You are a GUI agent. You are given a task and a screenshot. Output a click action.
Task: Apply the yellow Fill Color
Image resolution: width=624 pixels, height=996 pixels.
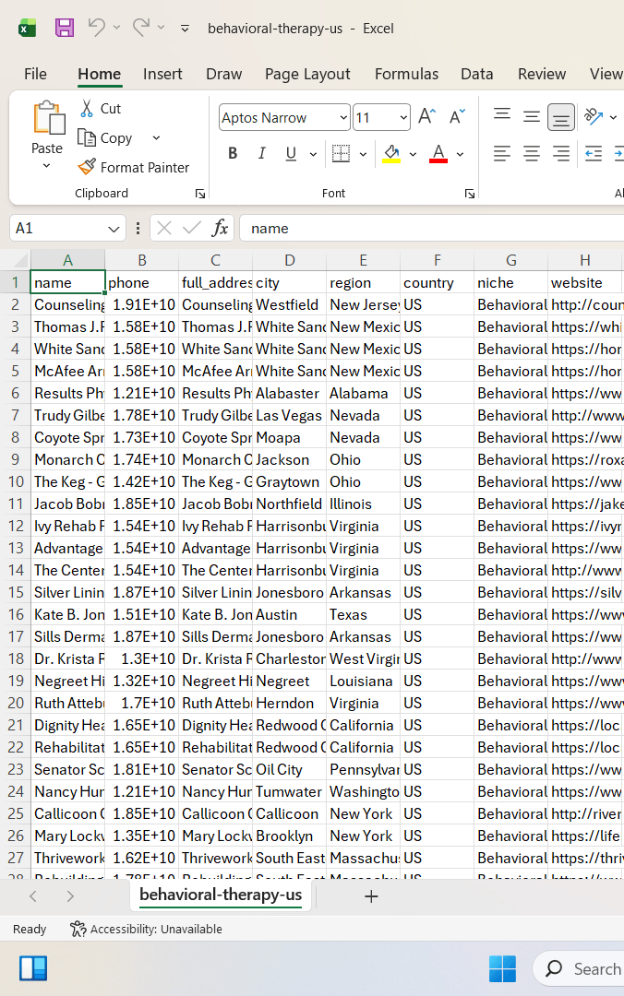point(391,153)
